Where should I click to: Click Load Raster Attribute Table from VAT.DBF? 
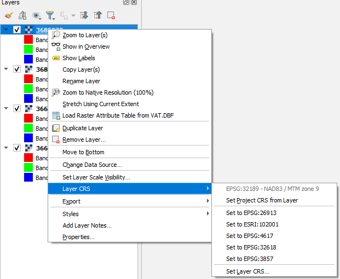(130, 115)
